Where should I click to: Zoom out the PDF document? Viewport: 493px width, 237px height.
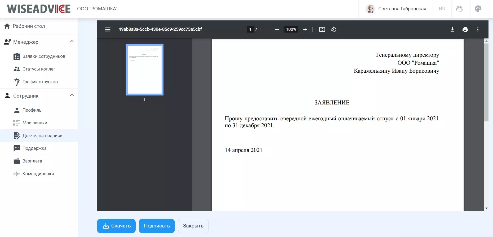coord(277,29)
